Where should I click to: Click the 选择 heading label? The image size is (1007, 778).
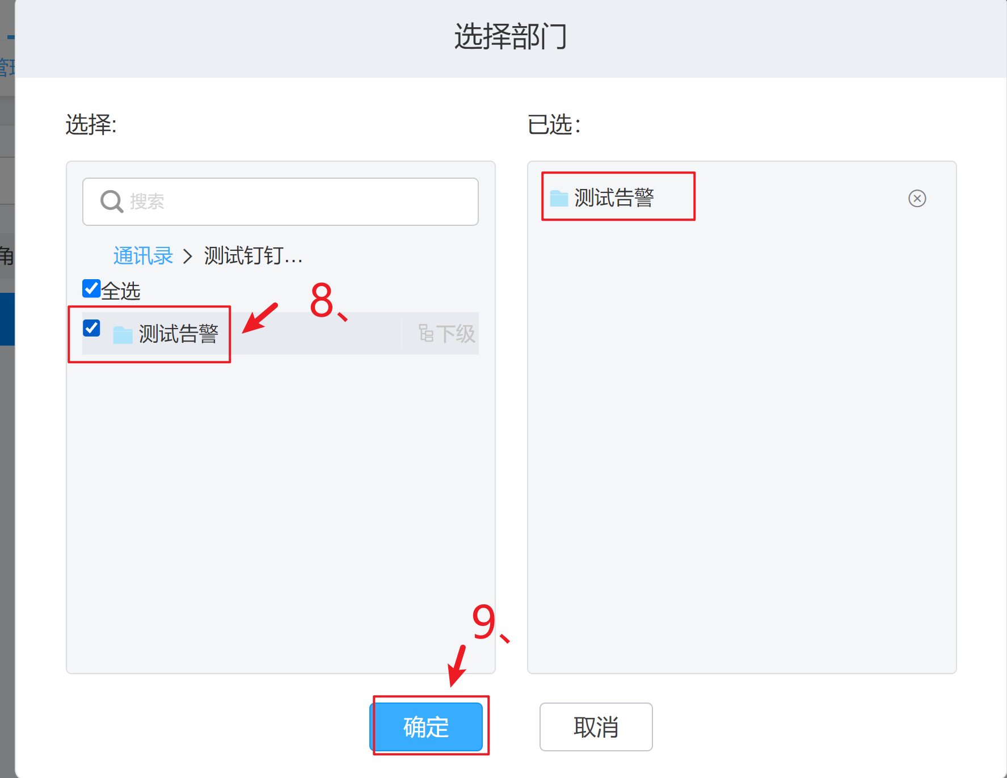tap(91, 124)
